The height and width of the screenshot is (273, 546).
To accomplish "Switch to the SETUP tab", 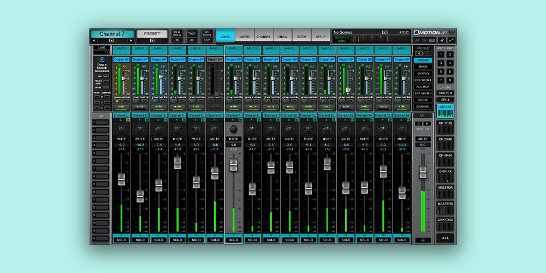I will [321, 36].
